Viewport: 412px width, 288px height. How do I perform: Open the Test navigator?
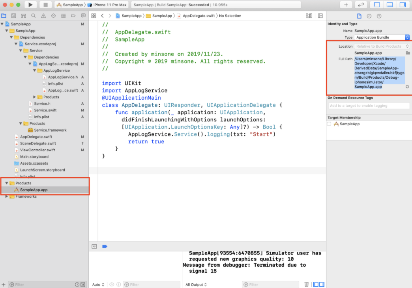pyautogui.click(x=53, y=16)
